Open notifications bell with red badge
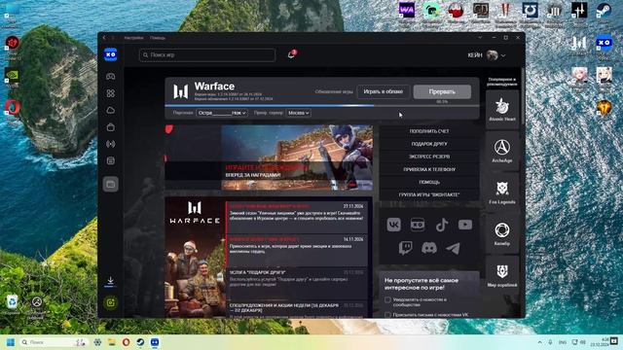623x350 pixels. tap(292, 54)
